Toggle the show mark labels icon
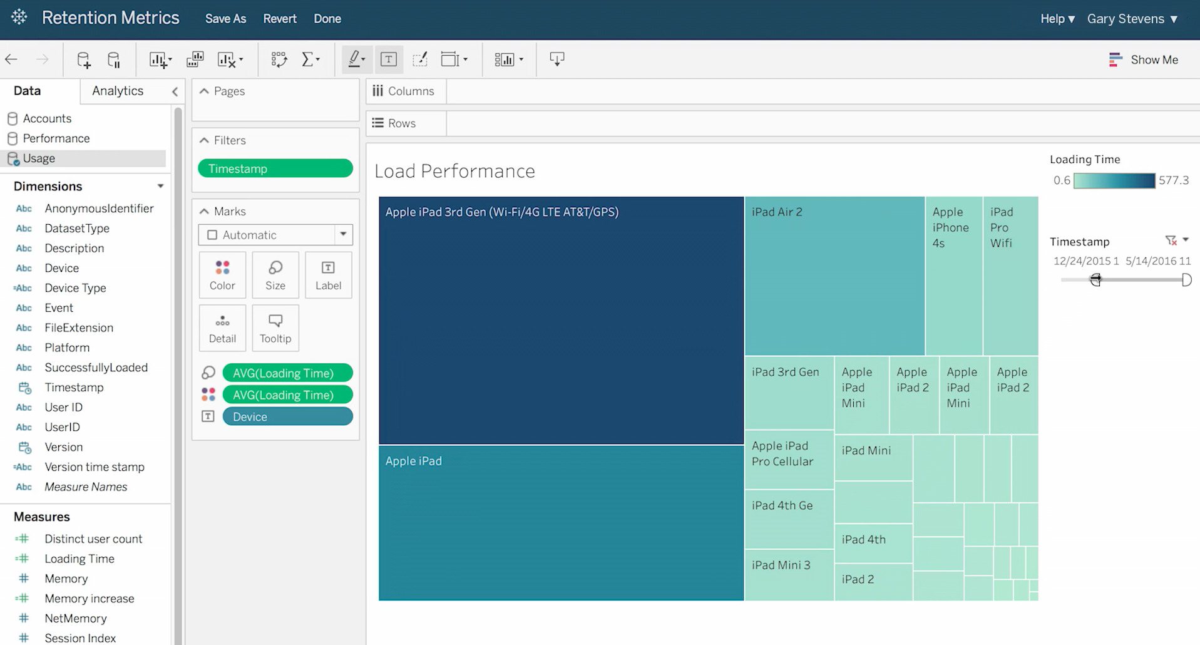The width and height of the screenshot is (1200, 645). pyautogui.click(x=389, y=59)
